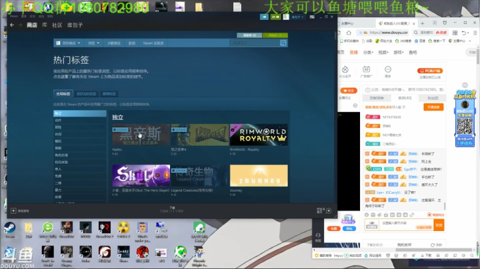Open the 鱼吧 link on Douyu
The width and height of the screenshot is (480, 269).
[413, 53]
